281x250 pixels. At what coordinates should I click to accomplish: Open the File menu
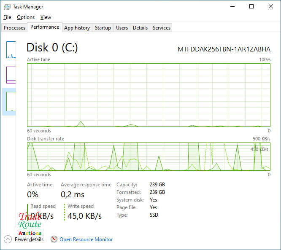7,17
